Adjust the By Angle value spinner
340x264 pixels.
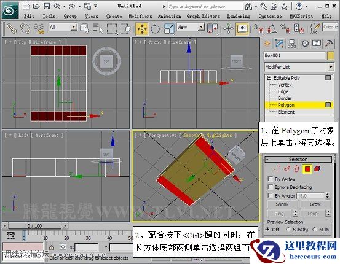pos(328,196)
